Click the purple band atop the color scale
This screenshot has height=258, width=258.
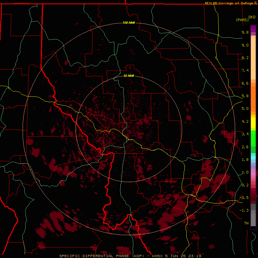[x=253, y=29]
